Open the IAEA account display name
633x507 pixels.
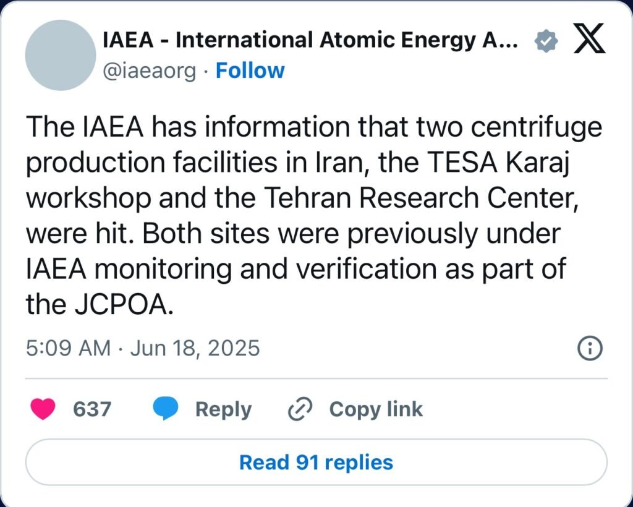[310, 40]
